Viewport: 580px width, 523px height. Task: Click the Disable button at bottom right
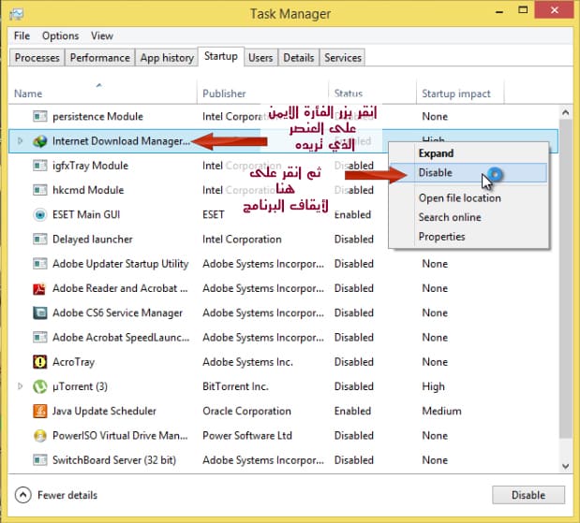click(x=528, y=495)
